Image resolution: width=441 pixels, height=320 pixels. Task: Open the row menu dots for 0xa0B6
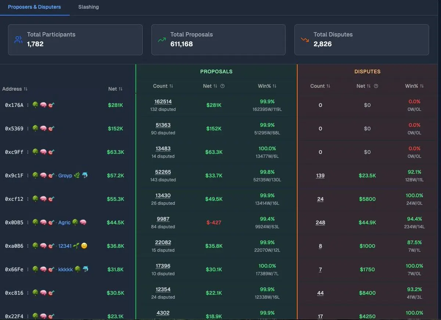(28, 246)
